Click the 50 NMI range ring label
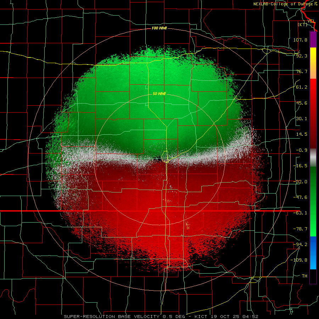The height and width of the screenshot is (319, 319). [159, 94]
